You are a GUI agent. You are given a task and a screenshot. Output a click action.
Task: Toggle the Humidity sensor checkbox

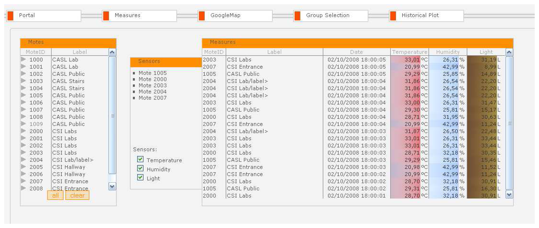[x=140, y=168]
